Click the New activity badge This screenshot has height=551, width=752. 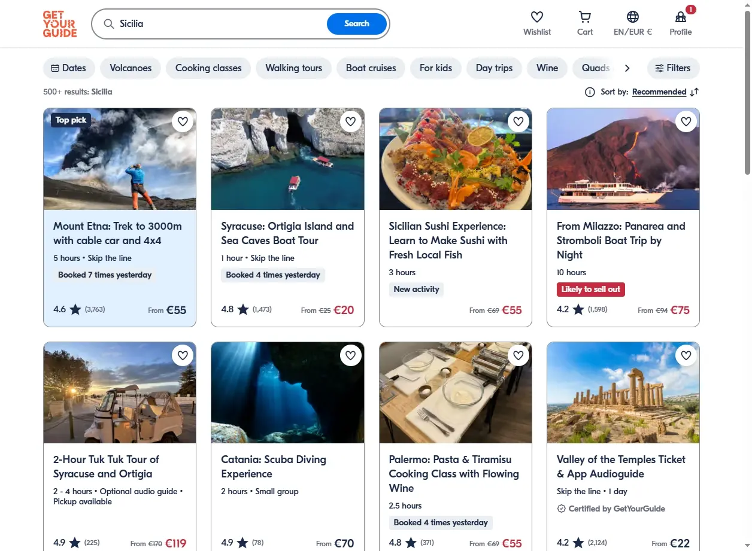point(416,290)
